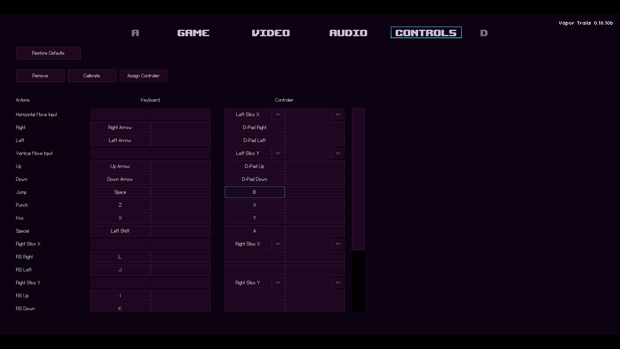Image resolution: width=620 pixels, height=349 pixels.
Task: Click Restore Defaults button
Action: (48, 53)
